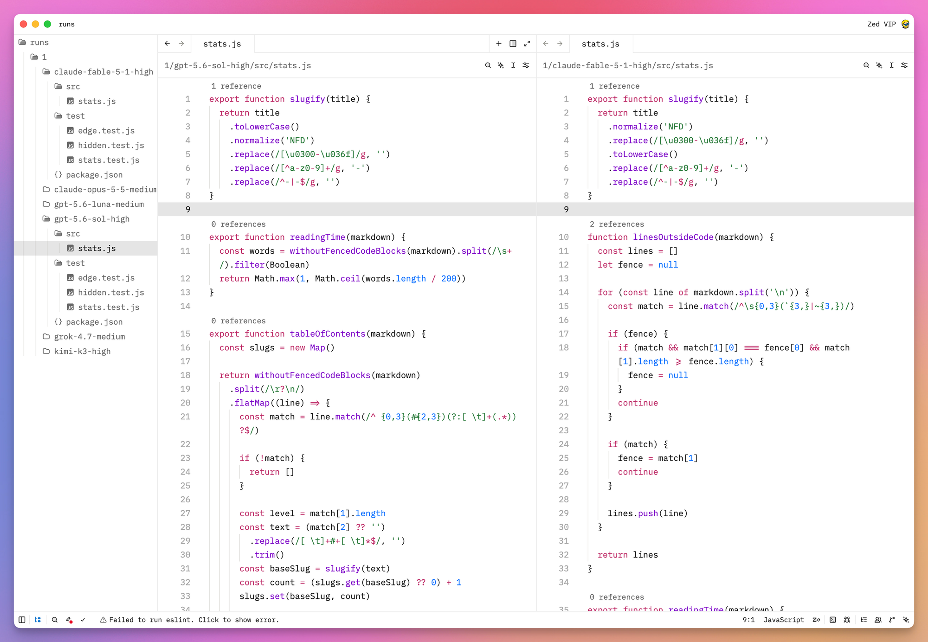Click the selections cursor icon in right toolbar
The image size is (928, 642).
pos(892,65)
